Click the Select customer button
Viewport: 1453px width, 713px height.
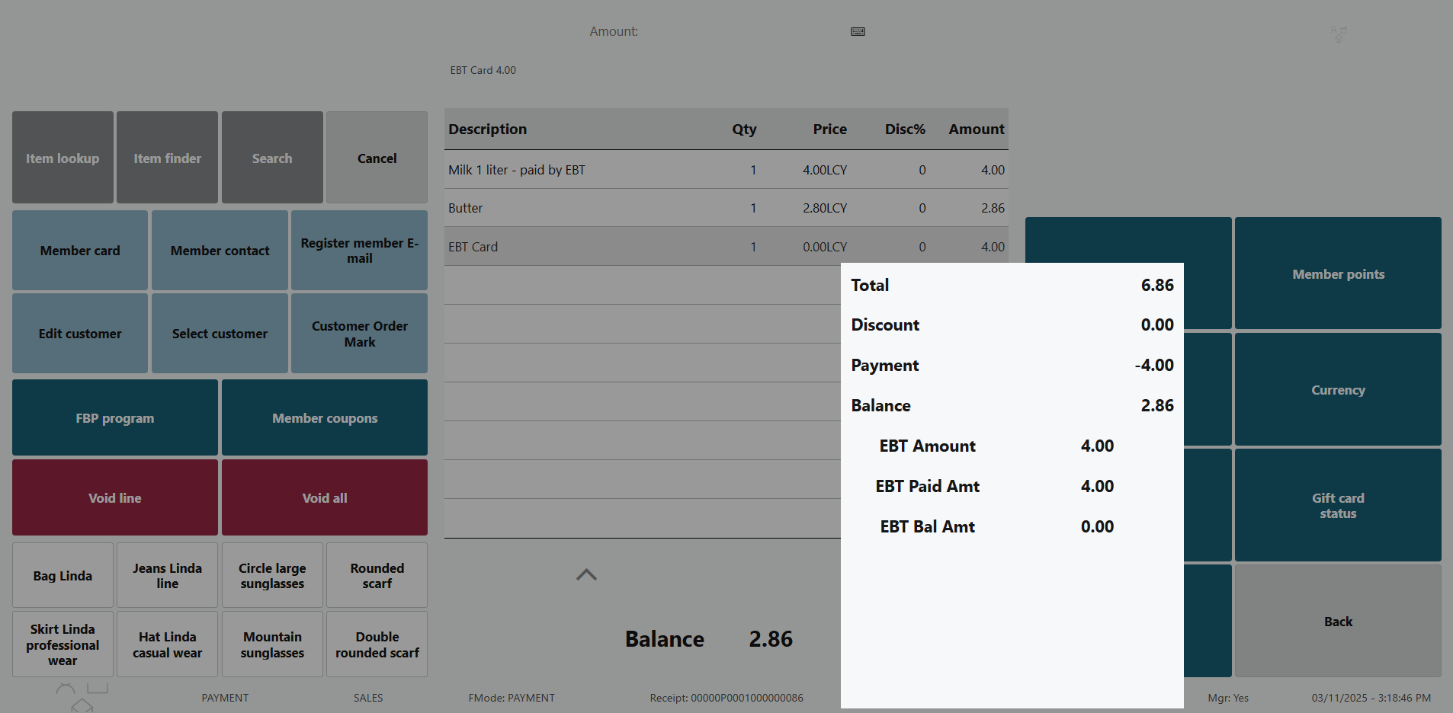click(x=220, y=334)
